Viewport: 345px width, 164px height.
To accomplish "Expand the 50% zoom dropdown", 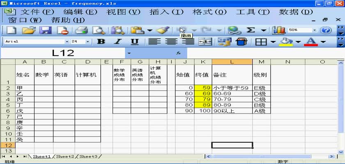I will pyautogui.click(x=315, y=30).
